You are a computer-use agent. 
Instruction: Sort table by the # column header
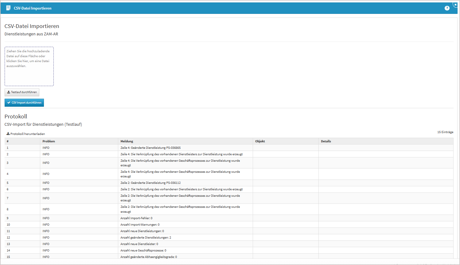8,141
